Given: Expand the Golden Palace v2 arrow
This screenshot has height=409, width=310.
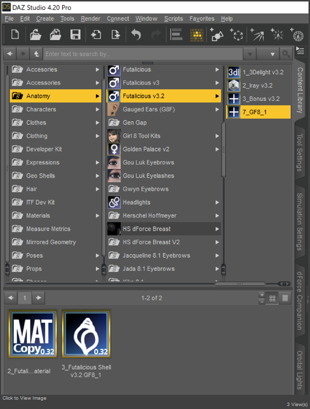Looking at the screenshot, I should click(x=217, y=149).
